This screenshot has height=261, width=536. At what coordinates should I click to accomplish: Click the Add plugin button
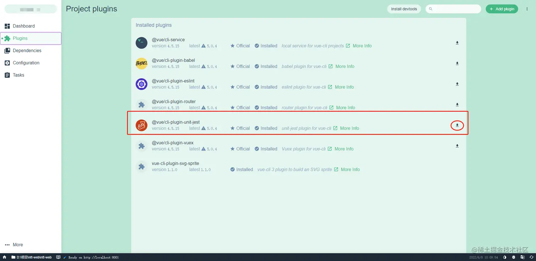point(502,9)
